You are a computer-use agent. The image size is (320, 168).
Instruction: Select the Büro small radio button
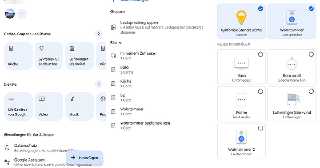(311, 54)
